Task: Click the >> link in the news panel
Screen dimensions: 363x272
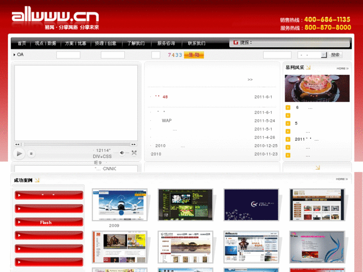Action: pos(250,80)
